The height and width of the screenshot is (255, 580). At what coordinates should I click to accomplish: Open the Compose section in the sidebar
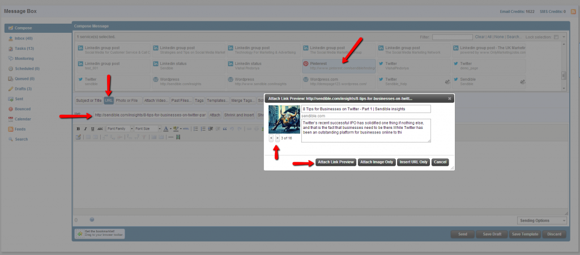tap(38, 28)
